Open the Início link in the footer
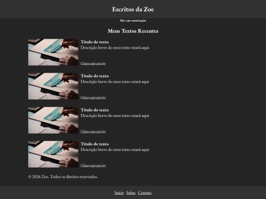The height and width of the screenshot is (199, 266). pos(119,193)
